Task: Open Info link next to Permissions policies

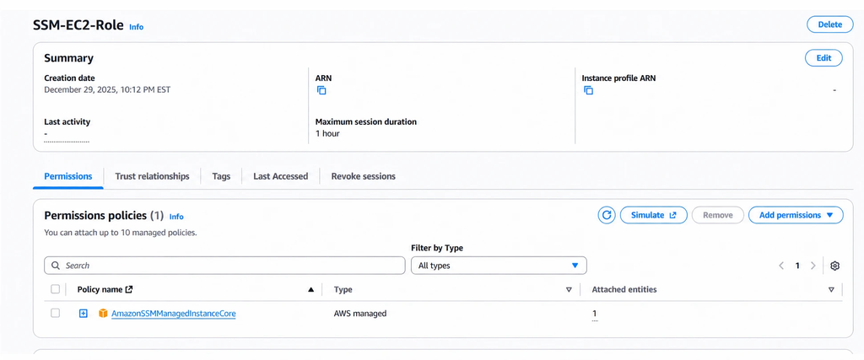Action: click(x=176, y=217)
